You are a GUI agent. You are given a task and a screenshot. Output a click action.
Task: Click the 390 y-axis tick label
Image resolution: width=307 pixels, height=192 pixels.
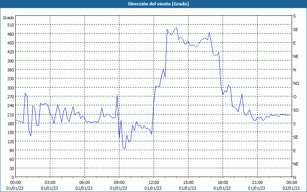[11, 61]
